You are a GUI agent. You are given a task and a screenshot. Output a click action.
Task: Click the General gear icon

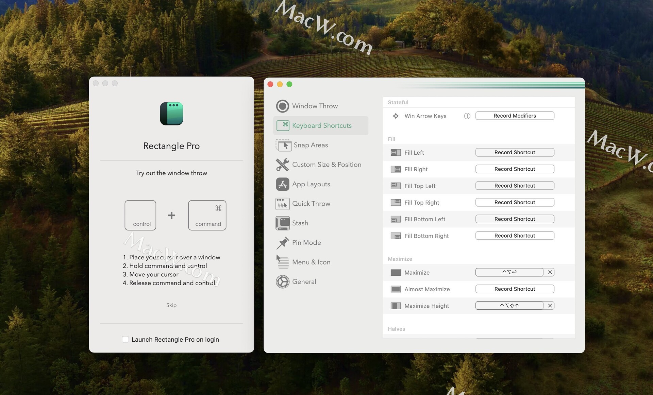pos(282,282)
